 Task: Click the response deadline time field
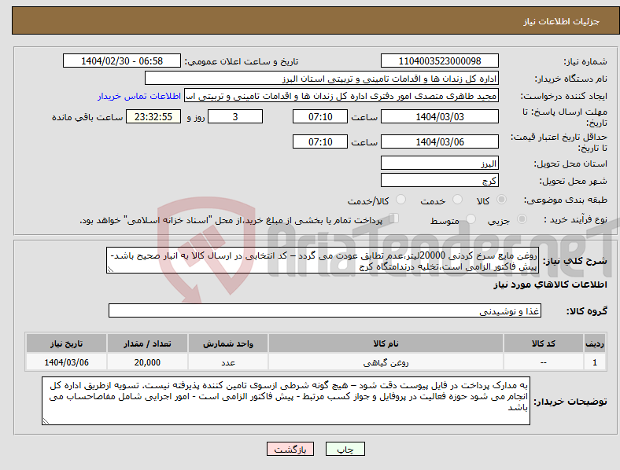pos(320,116)
